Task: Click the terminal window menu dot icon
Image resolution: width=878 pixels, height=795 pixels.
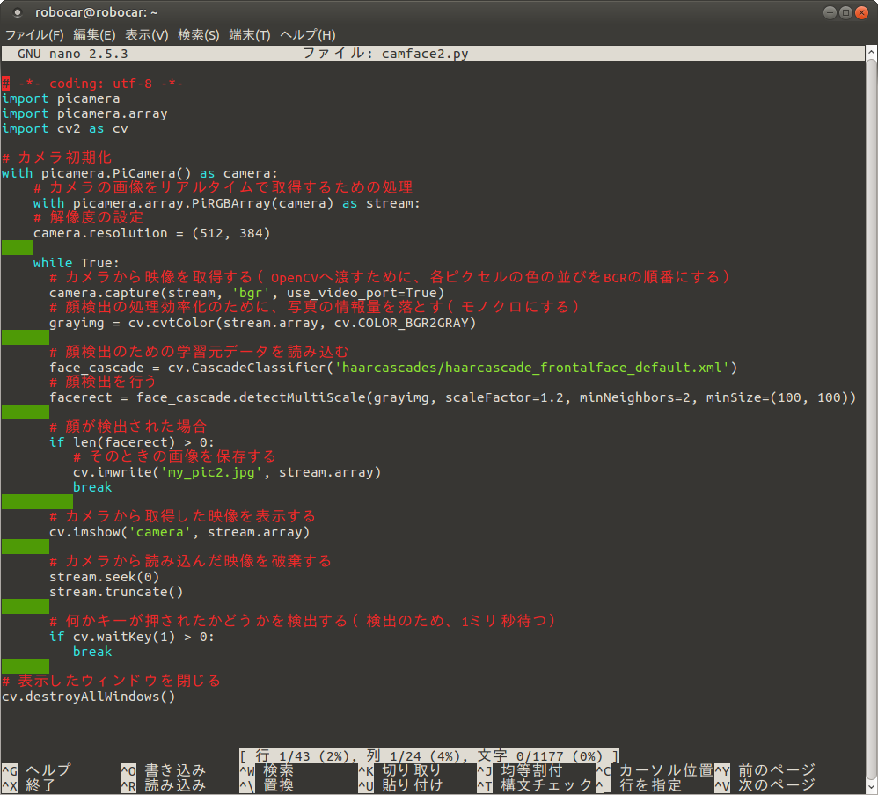Action: [x=18, y=12]
